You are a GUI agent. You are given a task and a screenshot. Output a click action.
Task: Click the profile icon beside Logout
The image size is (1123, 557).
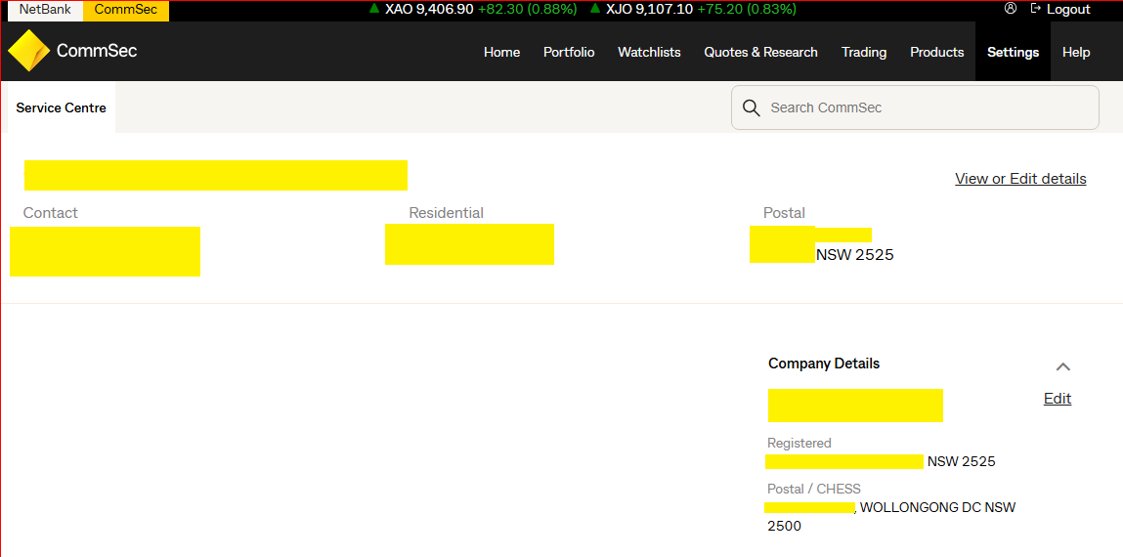point(1011,9)
